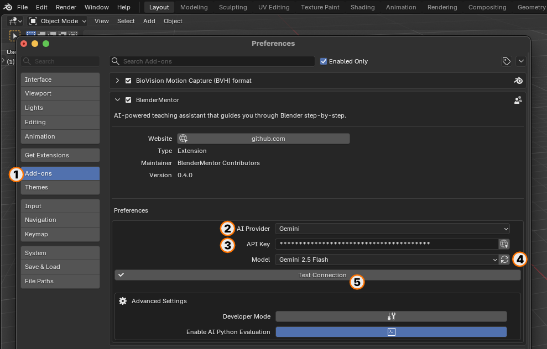The height and width of the screenshot is (349, 547).
Task: Click the gear icon for Advanced Settings
Action: [x=123, y=301]
